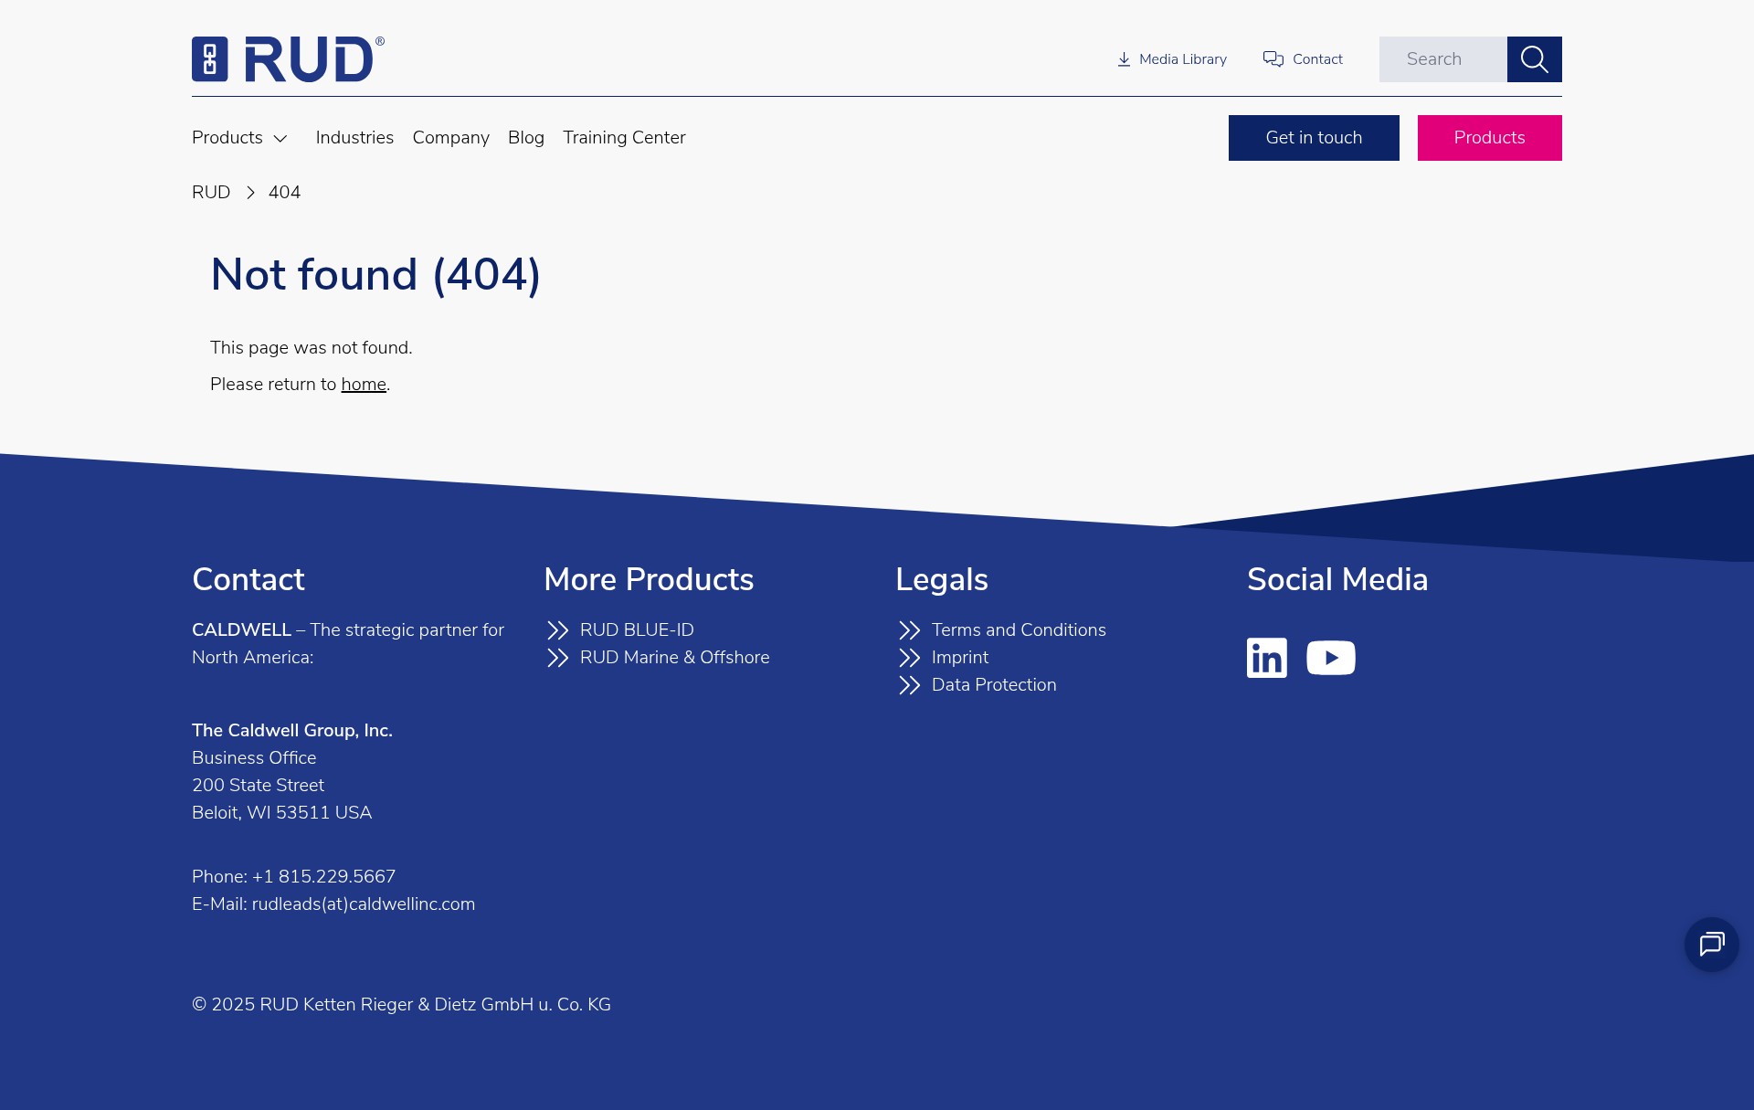Open the Blog menu item

tap(526, 138)
